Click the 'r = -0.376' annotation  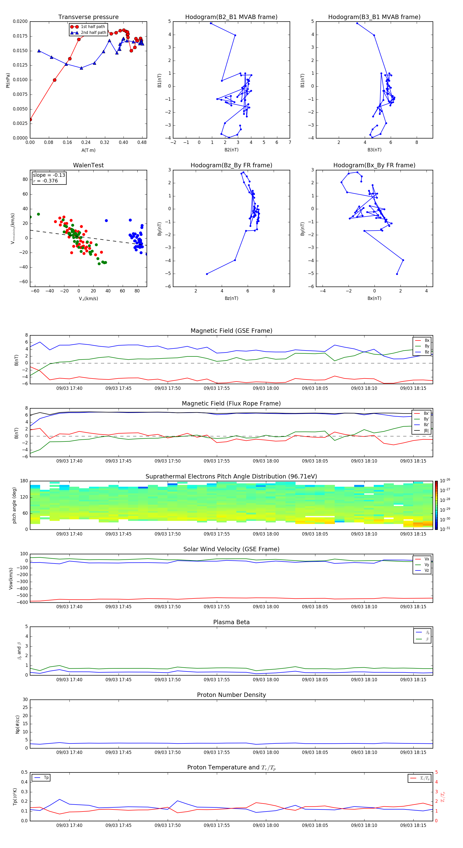pyautogui.click(x=46, y=181)
